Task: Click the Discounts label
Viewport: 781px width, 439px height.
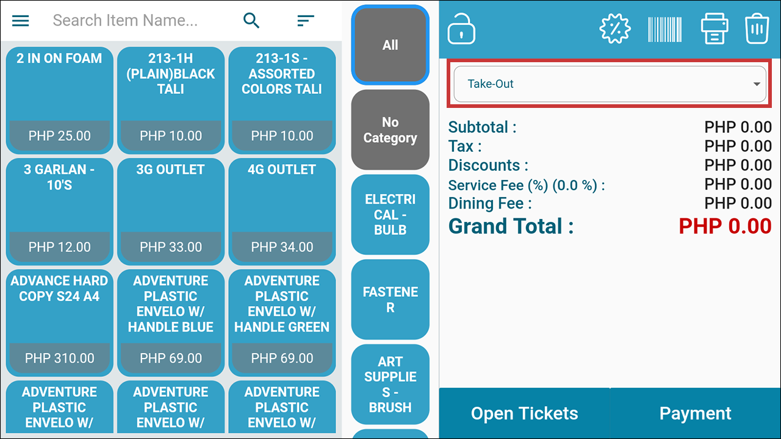Action: point(488,165)
